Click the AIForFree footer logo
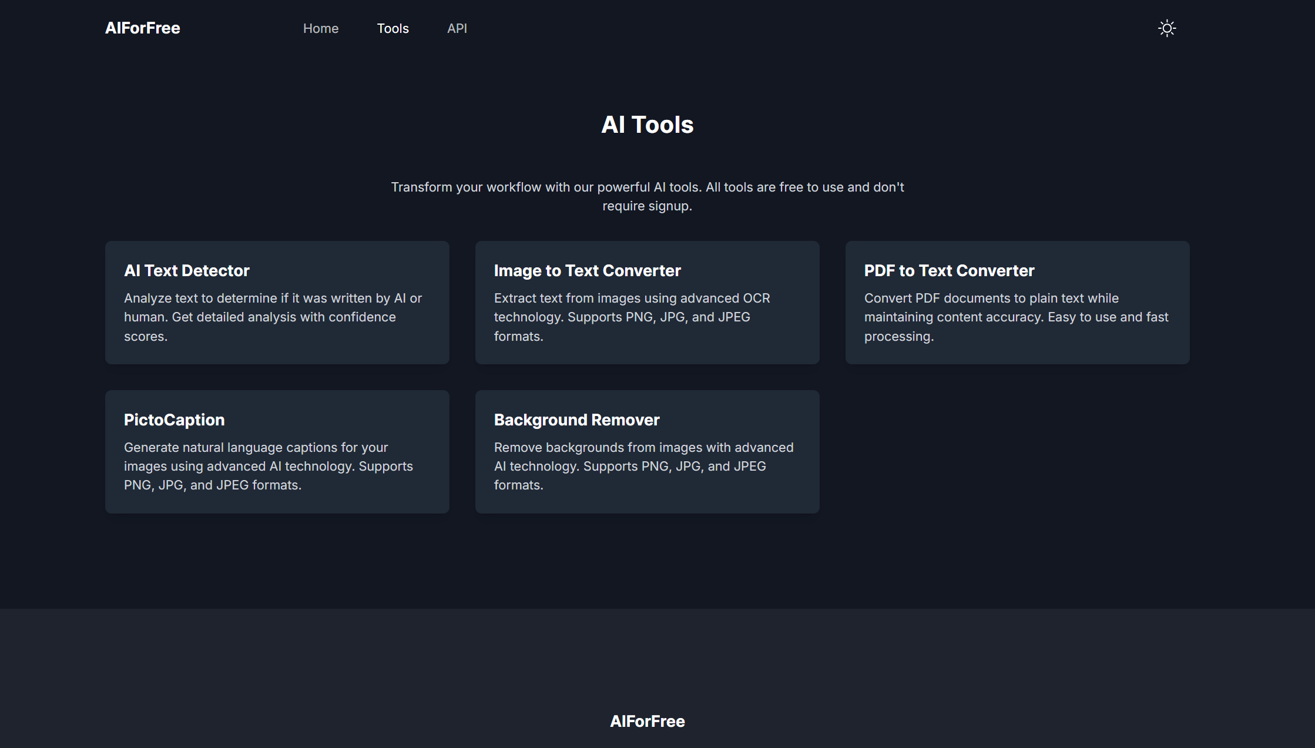Image resolution: width=1315 pixels, height=748 pixels. pos(647,721)
